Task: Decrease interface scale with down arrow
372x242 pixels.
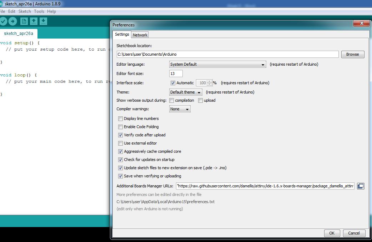Action: (x=210, y=84)
